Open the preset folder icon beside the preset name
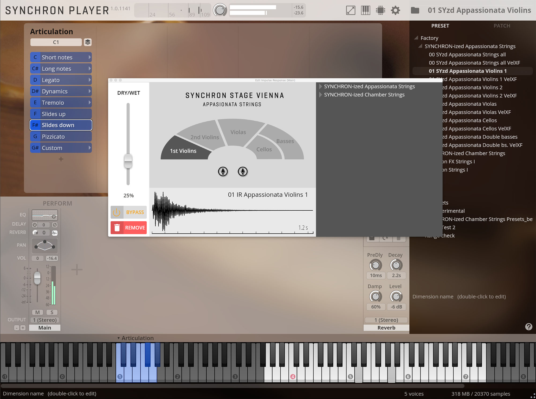Screen dimensions: 536x399 (415, 10)
